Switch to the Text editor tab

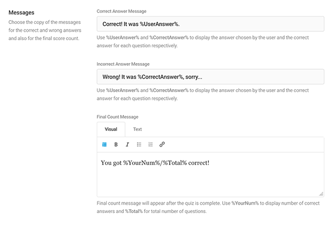137,129
